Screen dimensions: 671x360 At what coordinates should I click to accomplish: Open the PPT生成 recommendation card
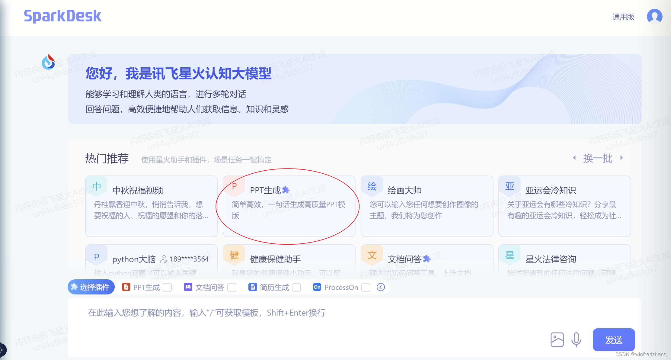pyautogui.click(x=289, y=206)
